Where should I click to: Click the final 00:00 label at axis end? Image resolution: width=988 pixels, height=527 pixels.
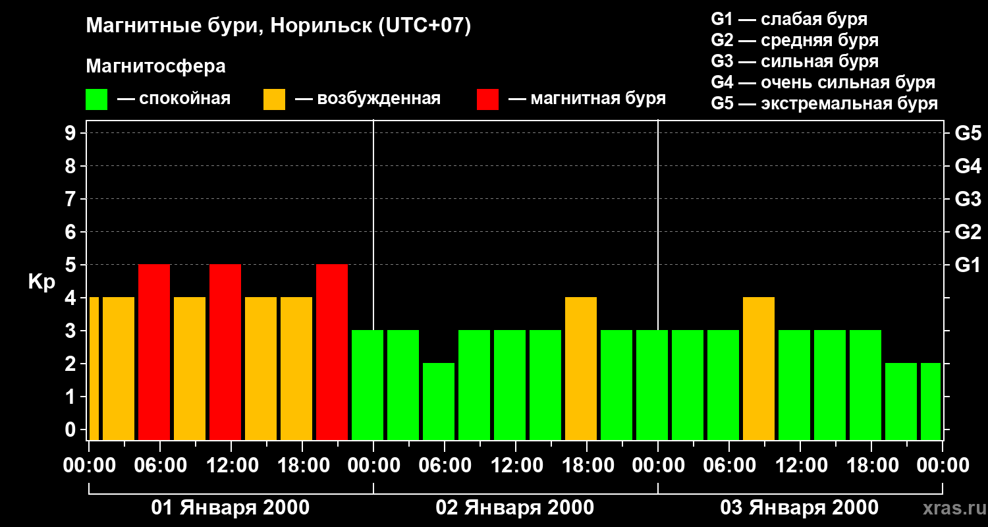943,466
